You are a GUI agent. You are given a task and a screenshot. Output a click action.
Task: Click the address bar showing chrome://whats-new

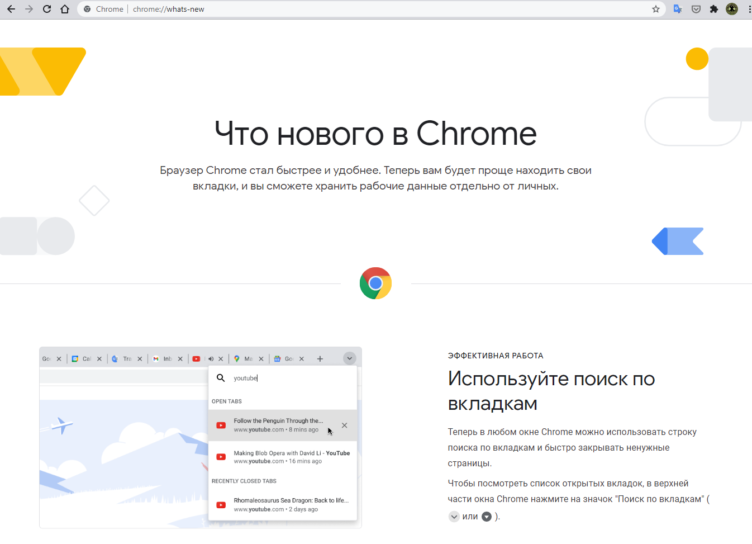coord(372,9)
